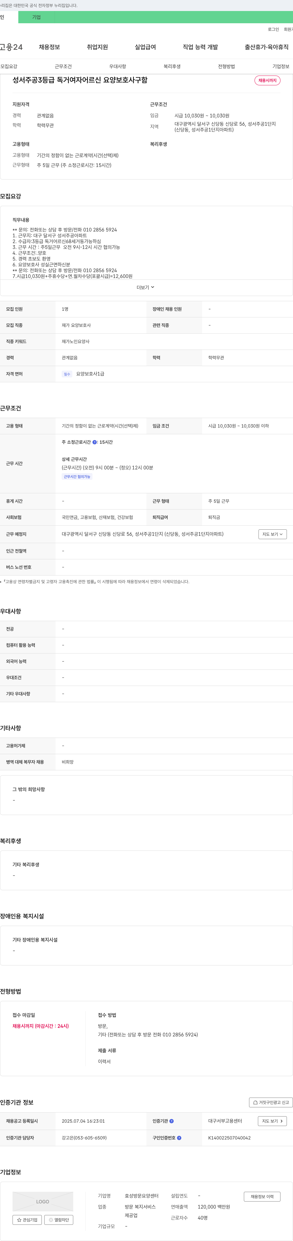Click the star icon on 관심기업
The image size is (293, 1241).
(19, 1220)
